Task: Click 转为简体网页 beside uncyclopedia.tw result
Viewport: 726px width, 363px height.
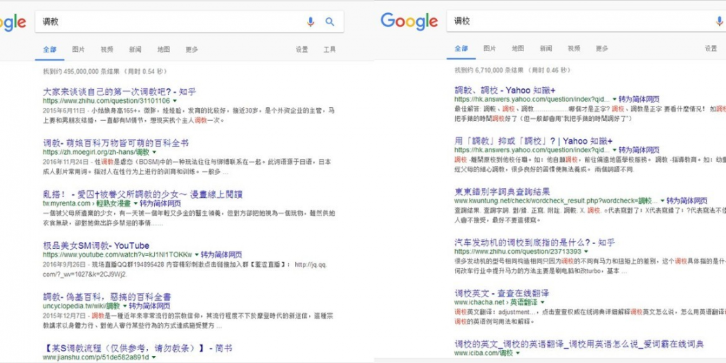Action: 149,306
